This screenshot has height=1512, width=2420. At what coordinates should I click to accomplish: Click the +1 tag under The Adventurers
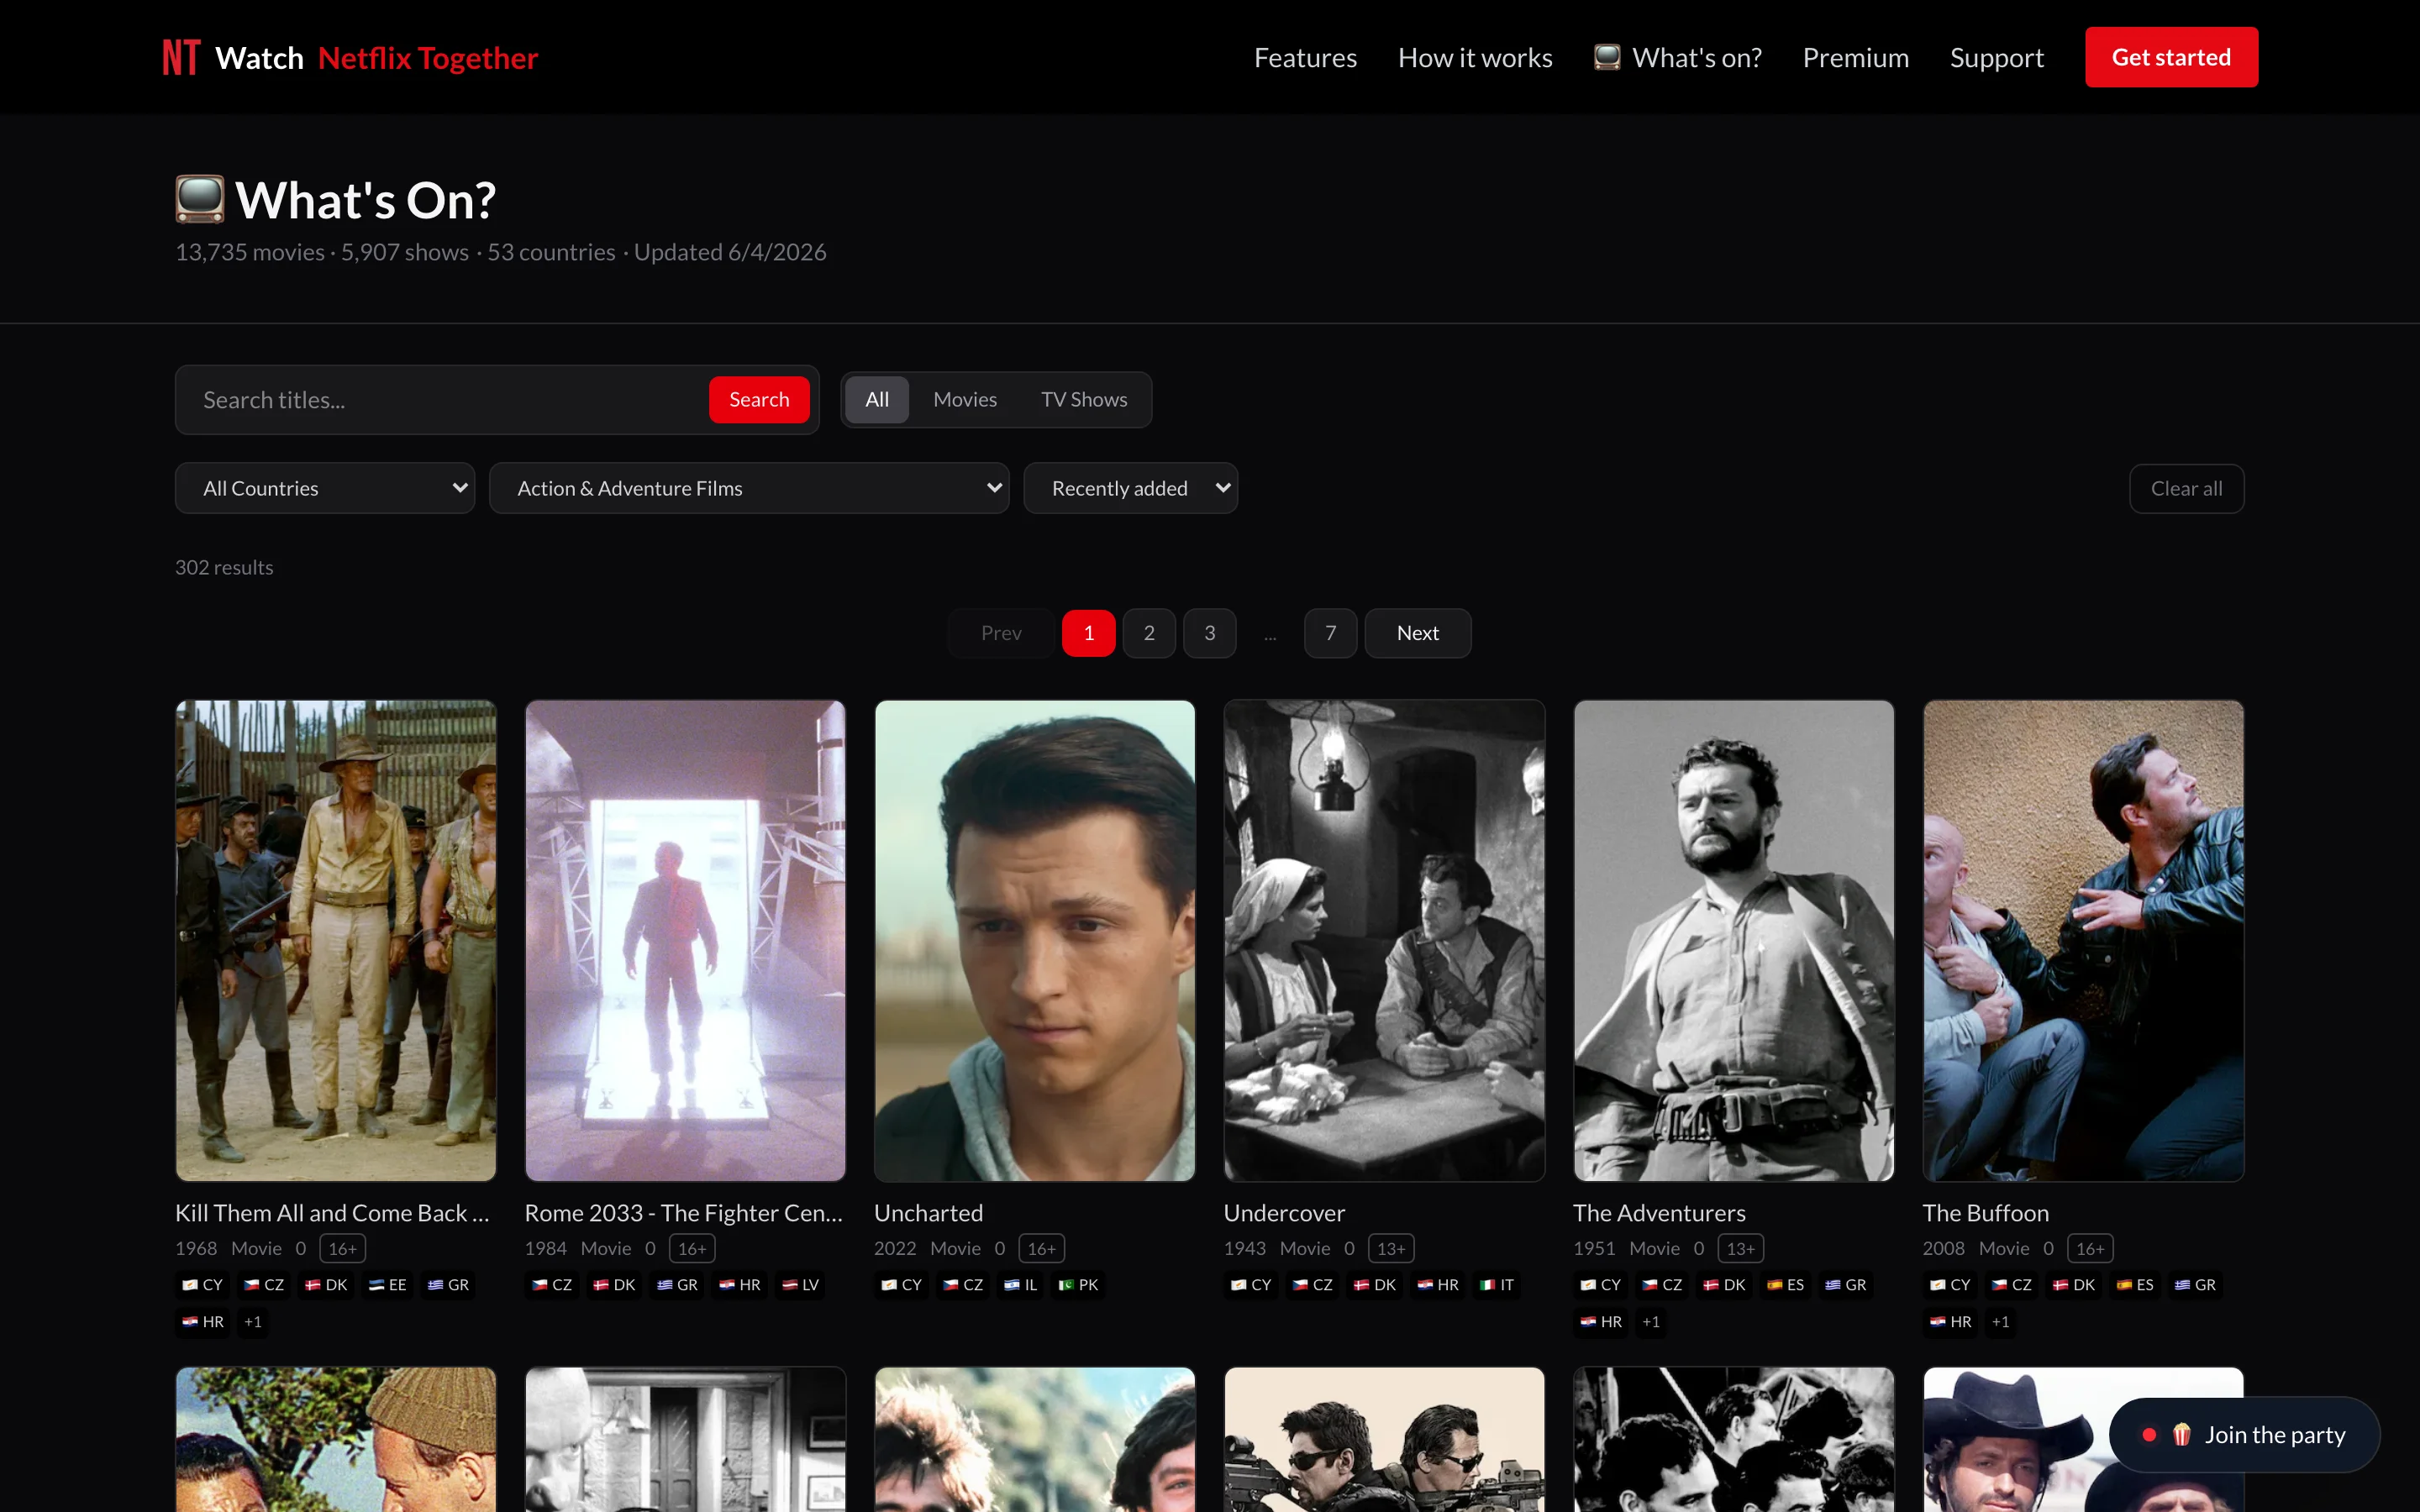click(1651, 1322)
